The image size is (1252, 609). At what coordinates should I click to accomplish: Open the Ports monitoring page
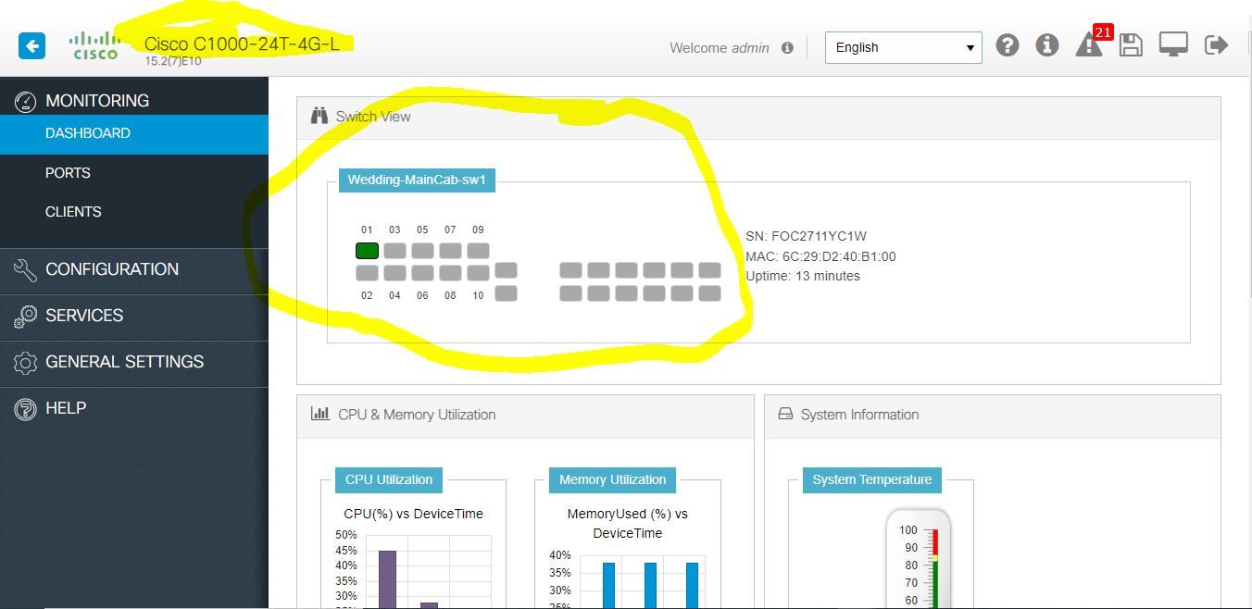68,173
